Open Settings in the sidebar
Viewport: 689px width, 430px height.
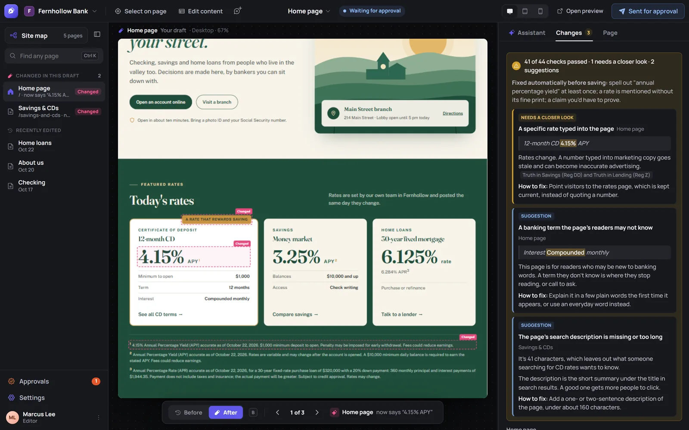(54, 398)
